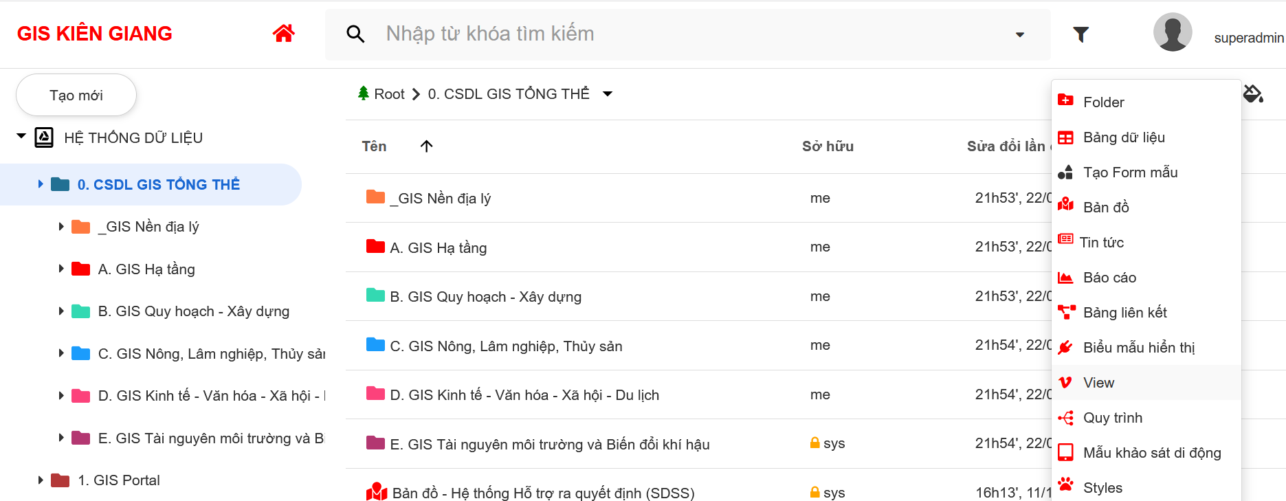Viewport: 1286px width, 501px height.
Task: Click the ascending sort arrow beside Tên
Action: click(426, 146)
